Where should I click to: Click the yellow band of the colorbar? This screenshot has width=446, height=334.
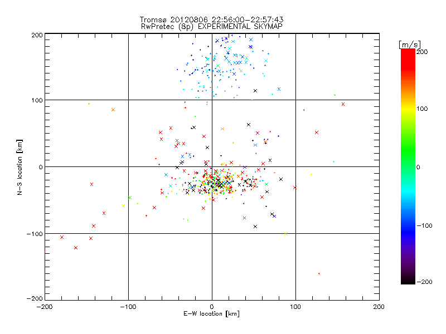(408, 109)
